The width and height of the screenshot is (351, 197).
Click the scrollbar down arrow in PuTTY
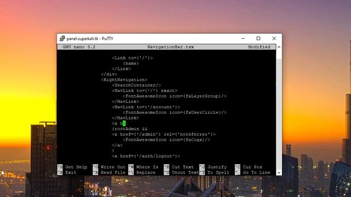(279, 172)
